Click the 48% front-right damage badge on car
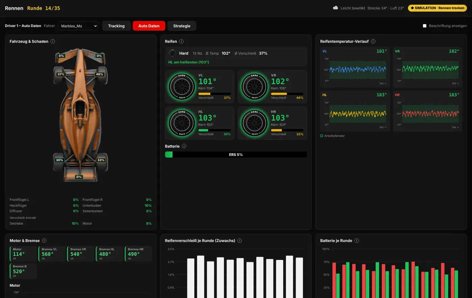Image resolution: width=472 pixels, height=298 pixels. click(99, 74)
